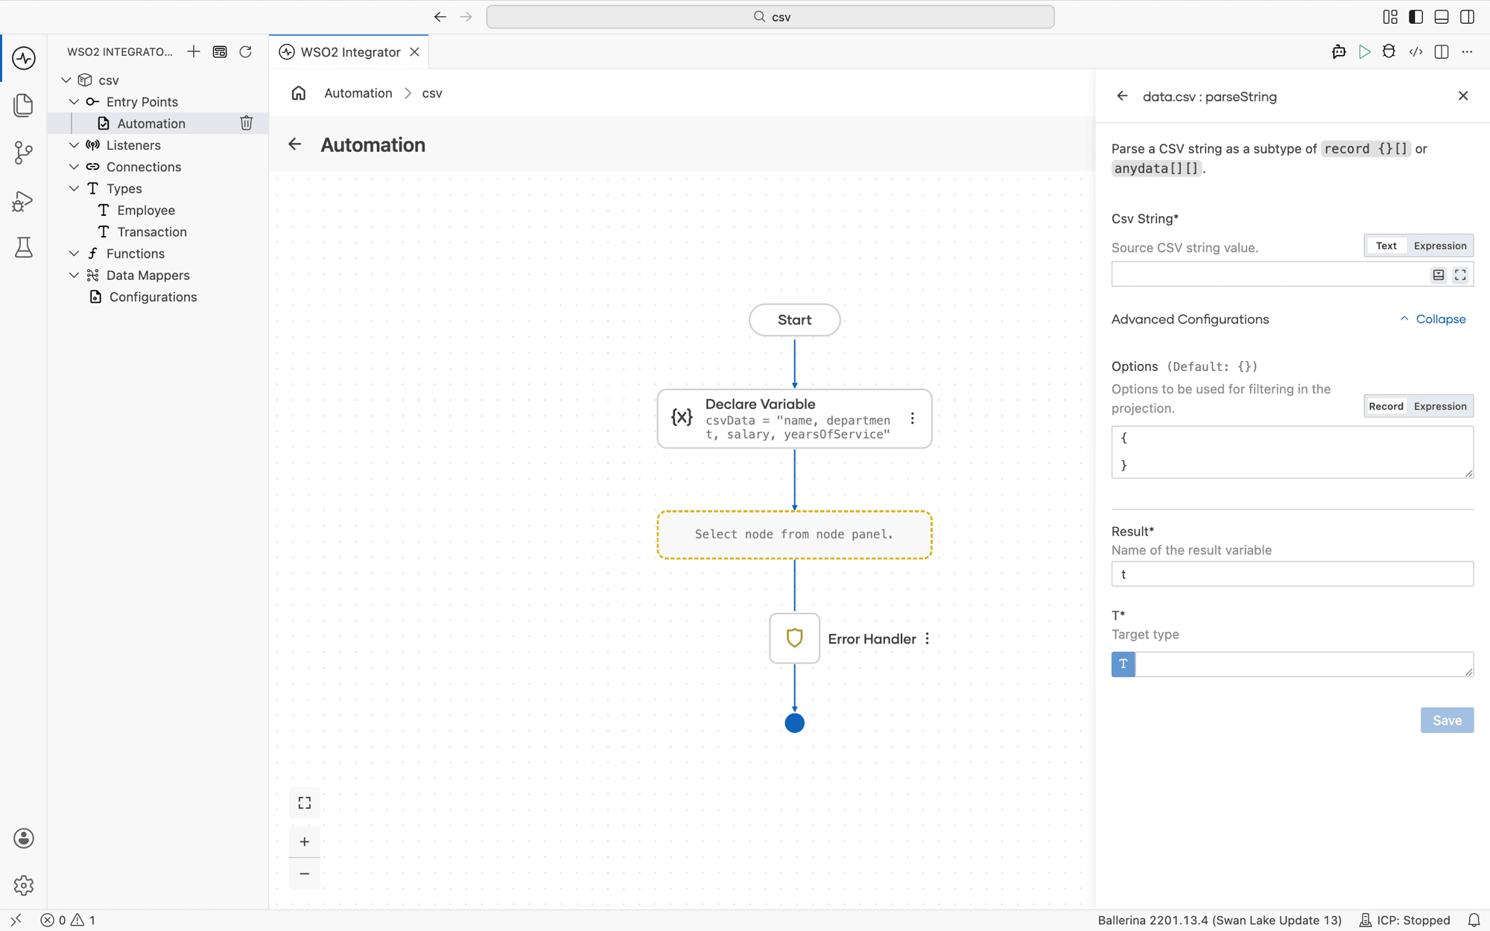Toggle the secondary sidebar layout icon

(x=1467, y=16)
